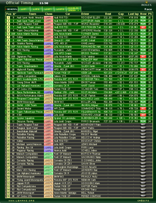The width and height of the screenshot is (156, 203).
Task: Switch to the LMP1 tab
Action: (24, 9)
